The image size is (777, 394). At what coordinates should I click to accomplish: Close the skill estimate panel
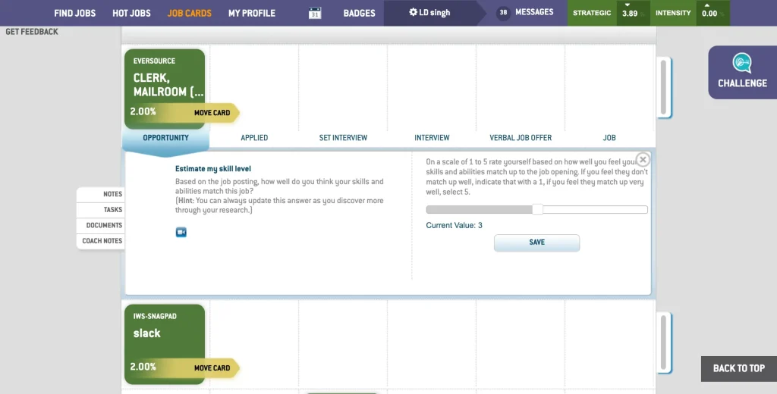coord(643,159)
